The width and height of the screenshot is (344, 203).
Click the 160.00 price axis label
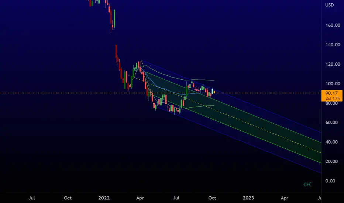(333, 25)
